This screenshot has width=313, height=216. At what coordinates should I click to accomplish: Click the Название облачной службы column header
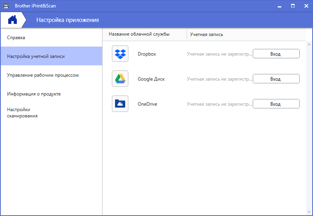139,34
